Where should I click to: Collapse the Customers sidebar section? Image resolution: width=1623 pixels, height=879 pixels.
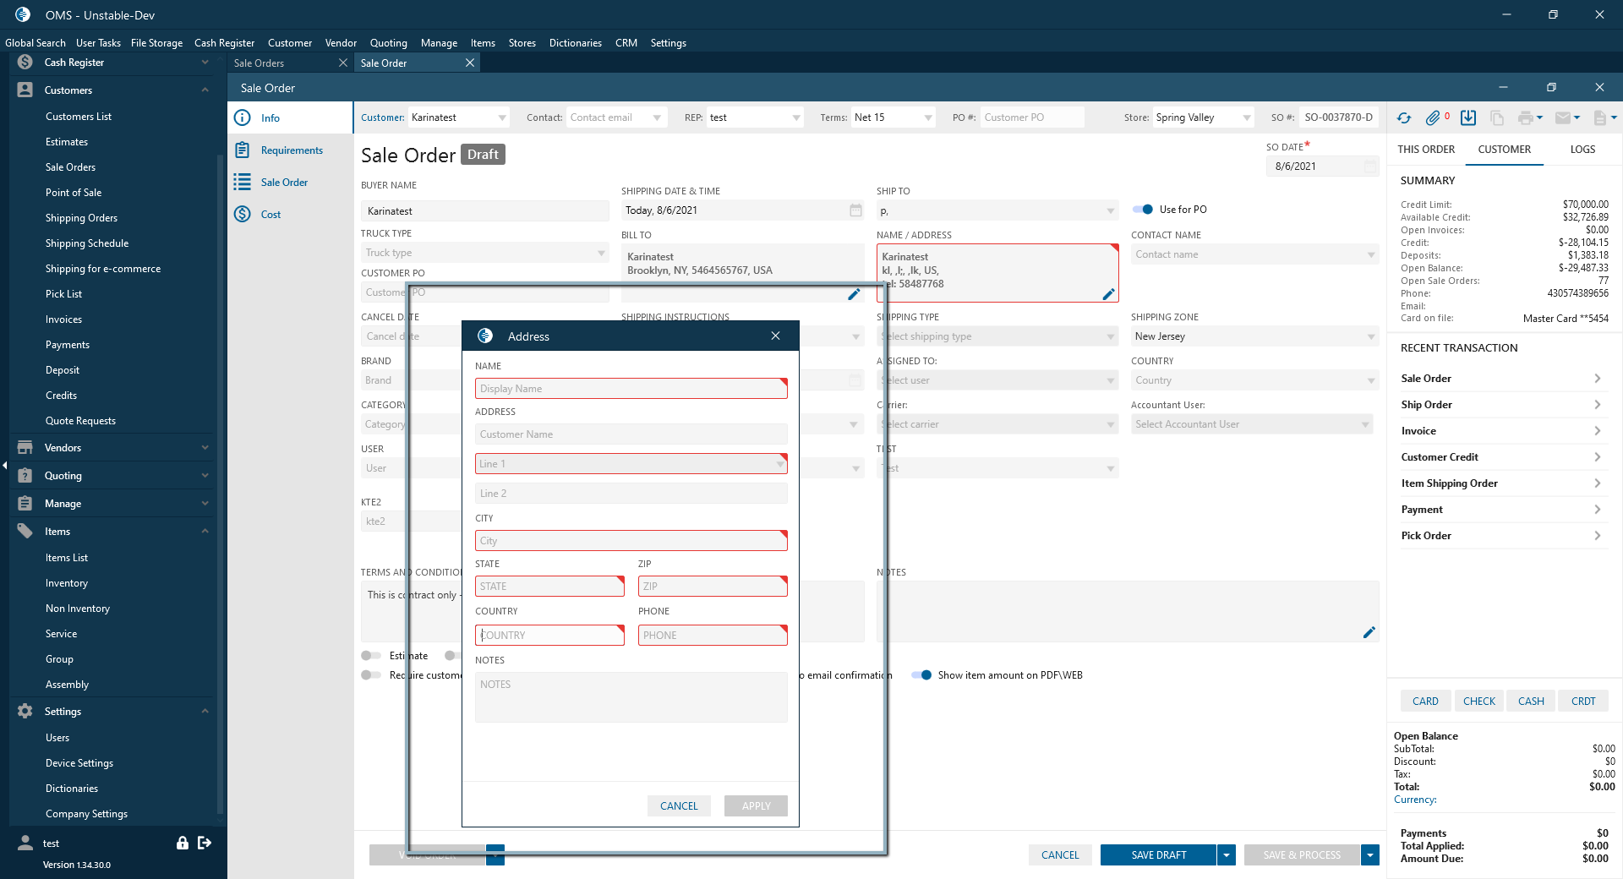click(205, 90)
